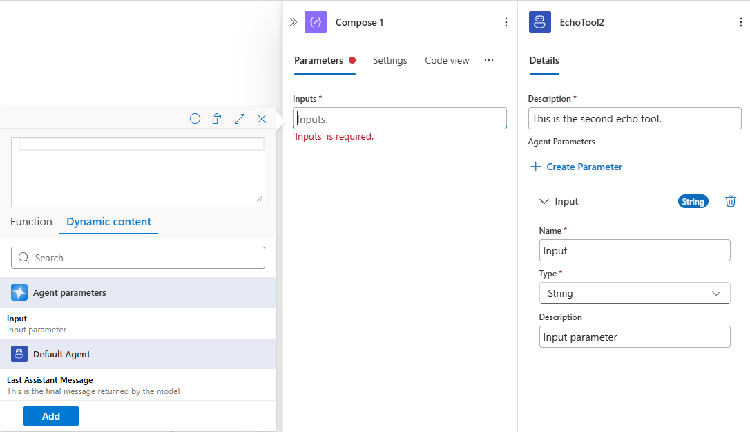This screenshot has width=750, height=432.
Task: Switch to the Settings tab
Action: pyautogui.click(x=390, y=60)
